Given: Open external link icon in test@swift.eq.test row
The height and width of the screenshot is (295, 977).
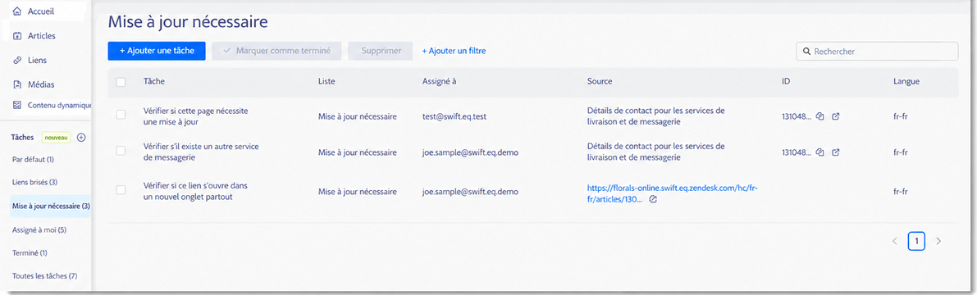Looking at the screenshot, I should (836, 116).
